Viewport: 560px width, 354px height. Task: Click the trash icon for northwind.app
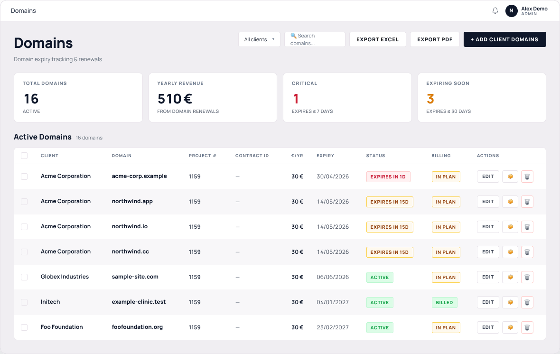click(x=527, y=202)
